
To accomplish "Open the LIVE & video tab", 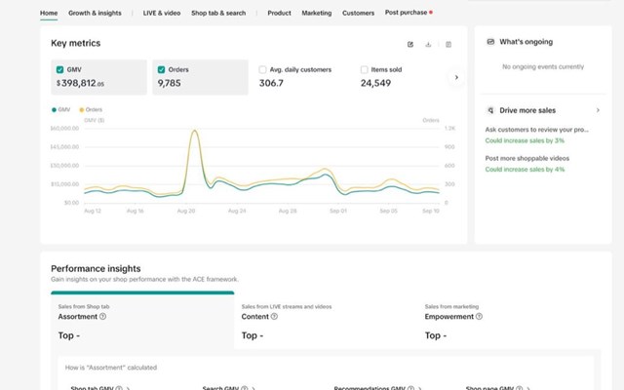I will [x=162, y=13].
